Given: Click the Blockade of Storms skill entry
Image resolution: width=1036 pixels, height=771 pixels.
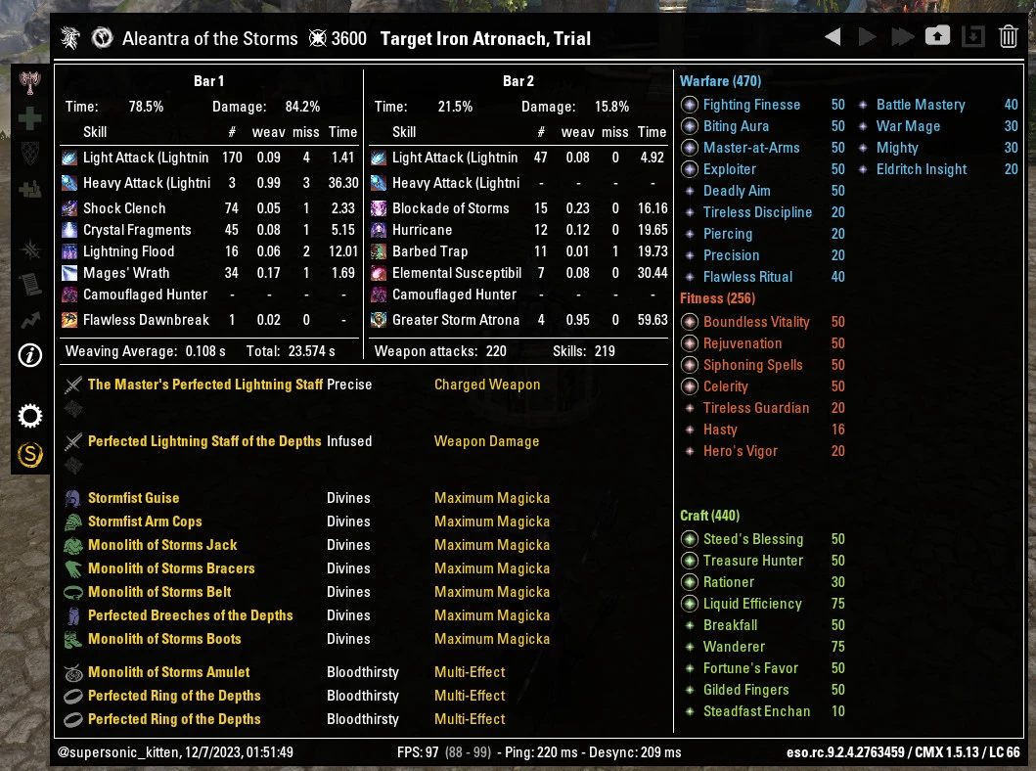Looking at the screenshot, I should click(450, 208).
